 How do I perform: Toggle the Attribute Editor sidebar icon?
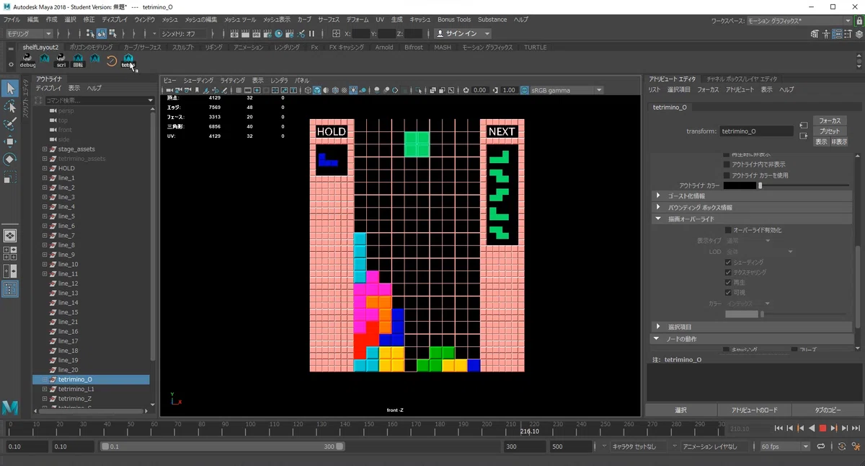click(x=838, y=34)
